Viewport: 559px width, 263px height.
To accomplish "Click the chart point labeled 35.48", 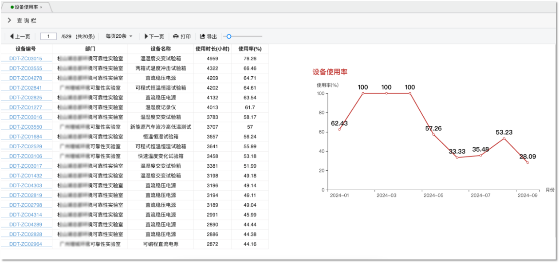I will (x=480, y=155).
